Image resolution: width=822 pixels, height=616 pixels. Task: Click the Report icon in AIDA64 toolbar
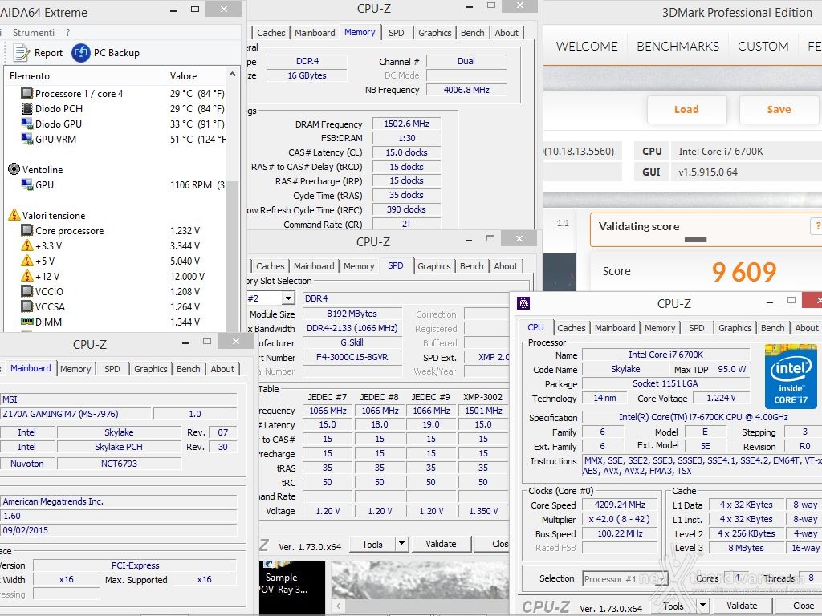(x=22, y=52)
